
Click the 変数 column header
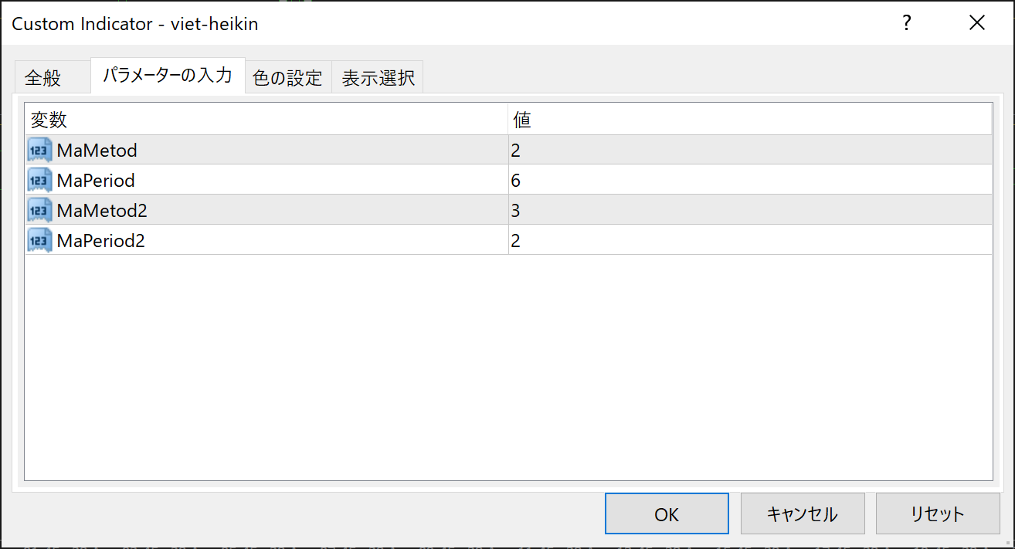pyautogui.click(x=266, y=120)
